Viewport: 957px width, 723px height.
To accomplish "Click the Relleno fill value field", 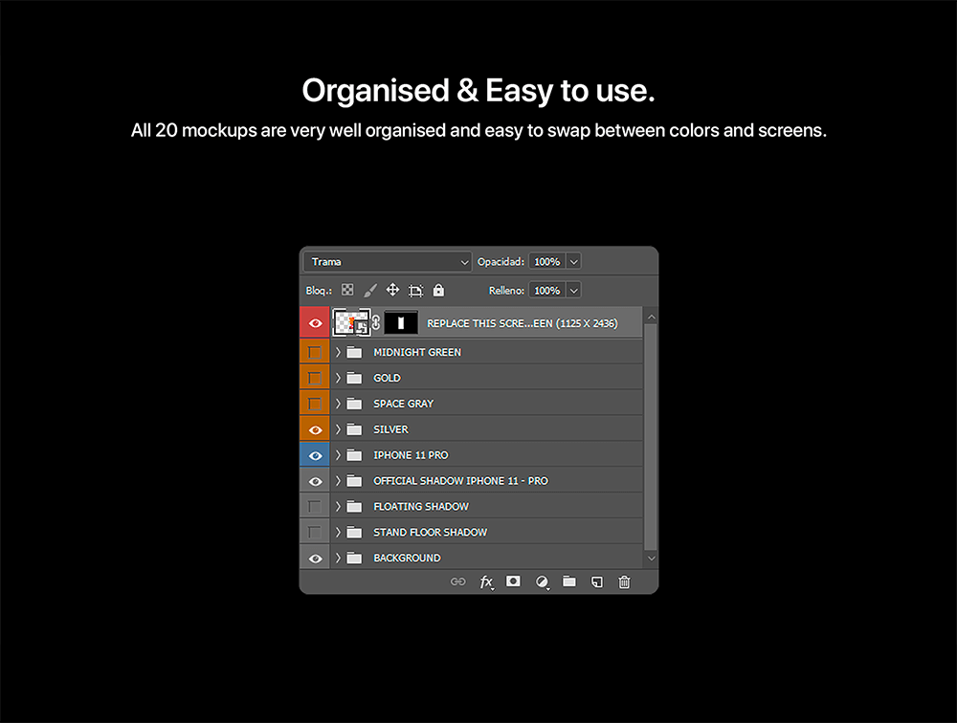I will pos(547,290).
